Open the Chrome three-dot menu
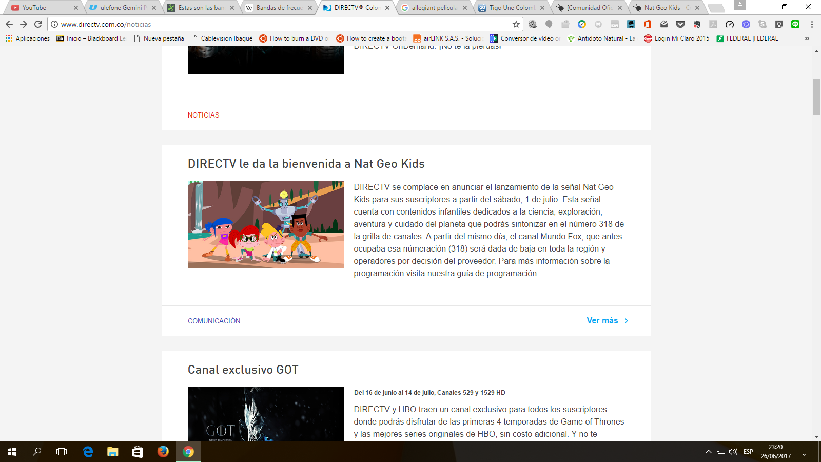821x462 pixels. 812,24
